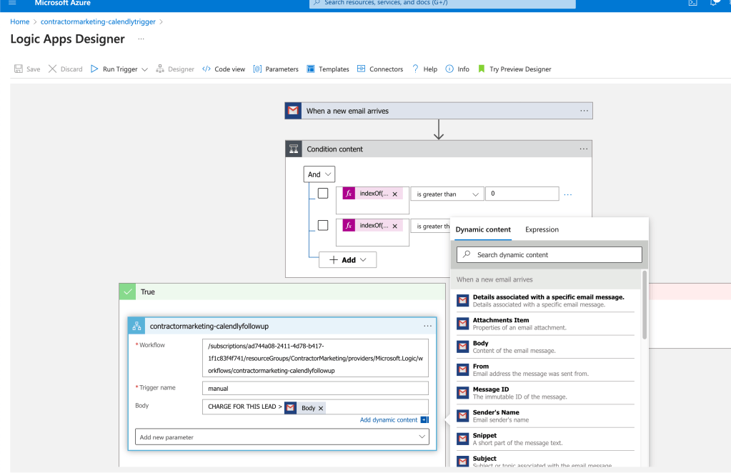Click the Condition content icon
Viewport: 731px width, 473px height.
pos(294,149)
